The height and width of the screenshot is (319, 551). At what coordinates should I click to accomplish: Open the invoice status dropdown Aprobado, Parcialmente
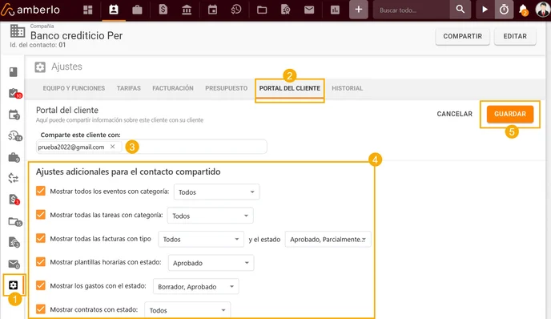tap(328, 239)
